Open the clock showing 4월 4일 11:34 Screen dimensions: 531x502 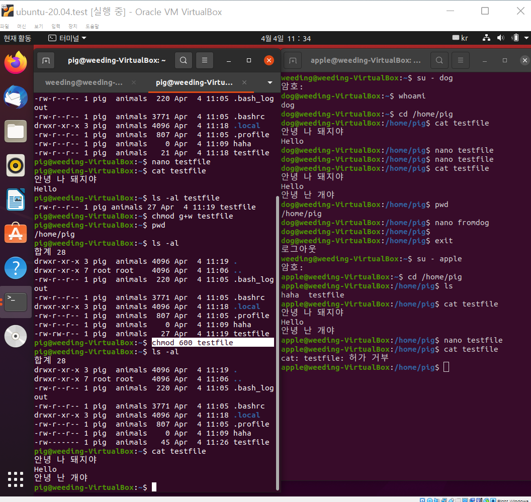pyautogui.click(x=286, y=38)
